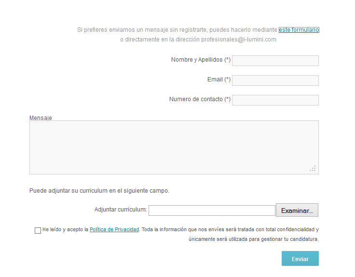Submit the form with Enviar
Viewport: 355px width, 277px height.
300,259
